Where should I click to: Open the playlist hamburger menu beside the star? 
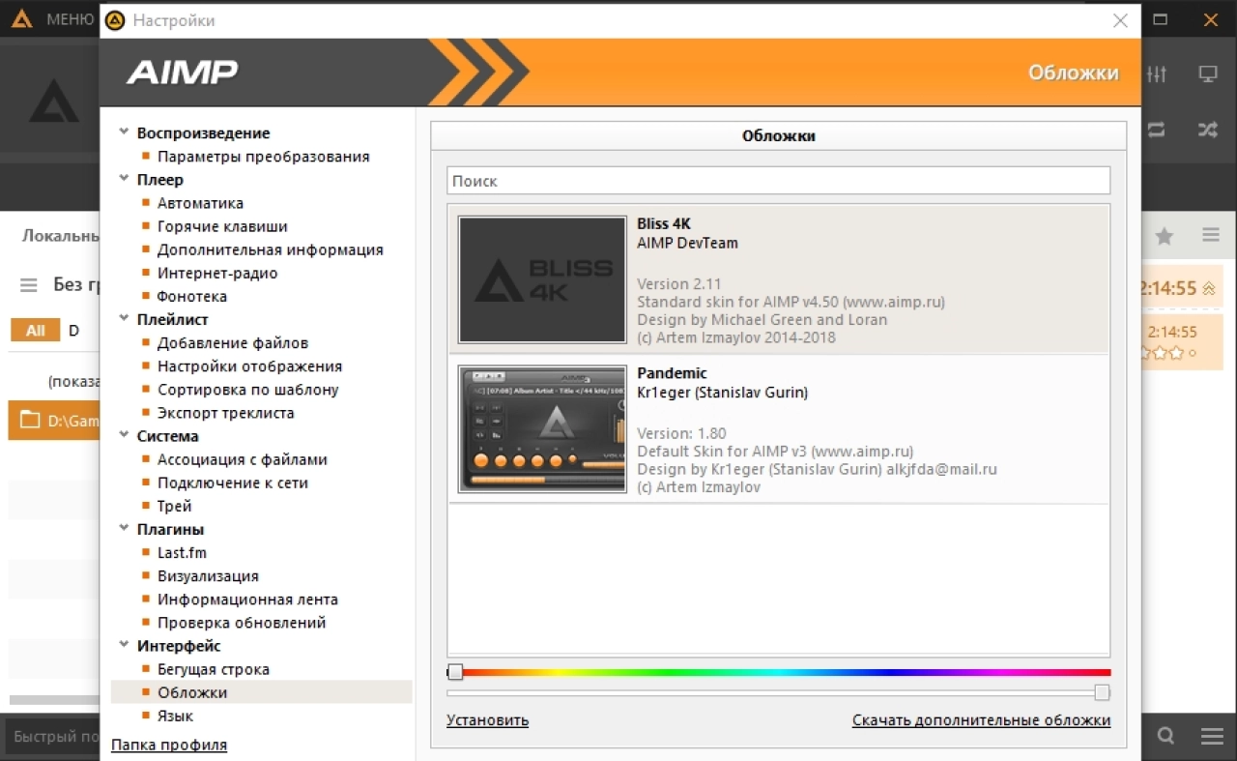[1211, 235]
